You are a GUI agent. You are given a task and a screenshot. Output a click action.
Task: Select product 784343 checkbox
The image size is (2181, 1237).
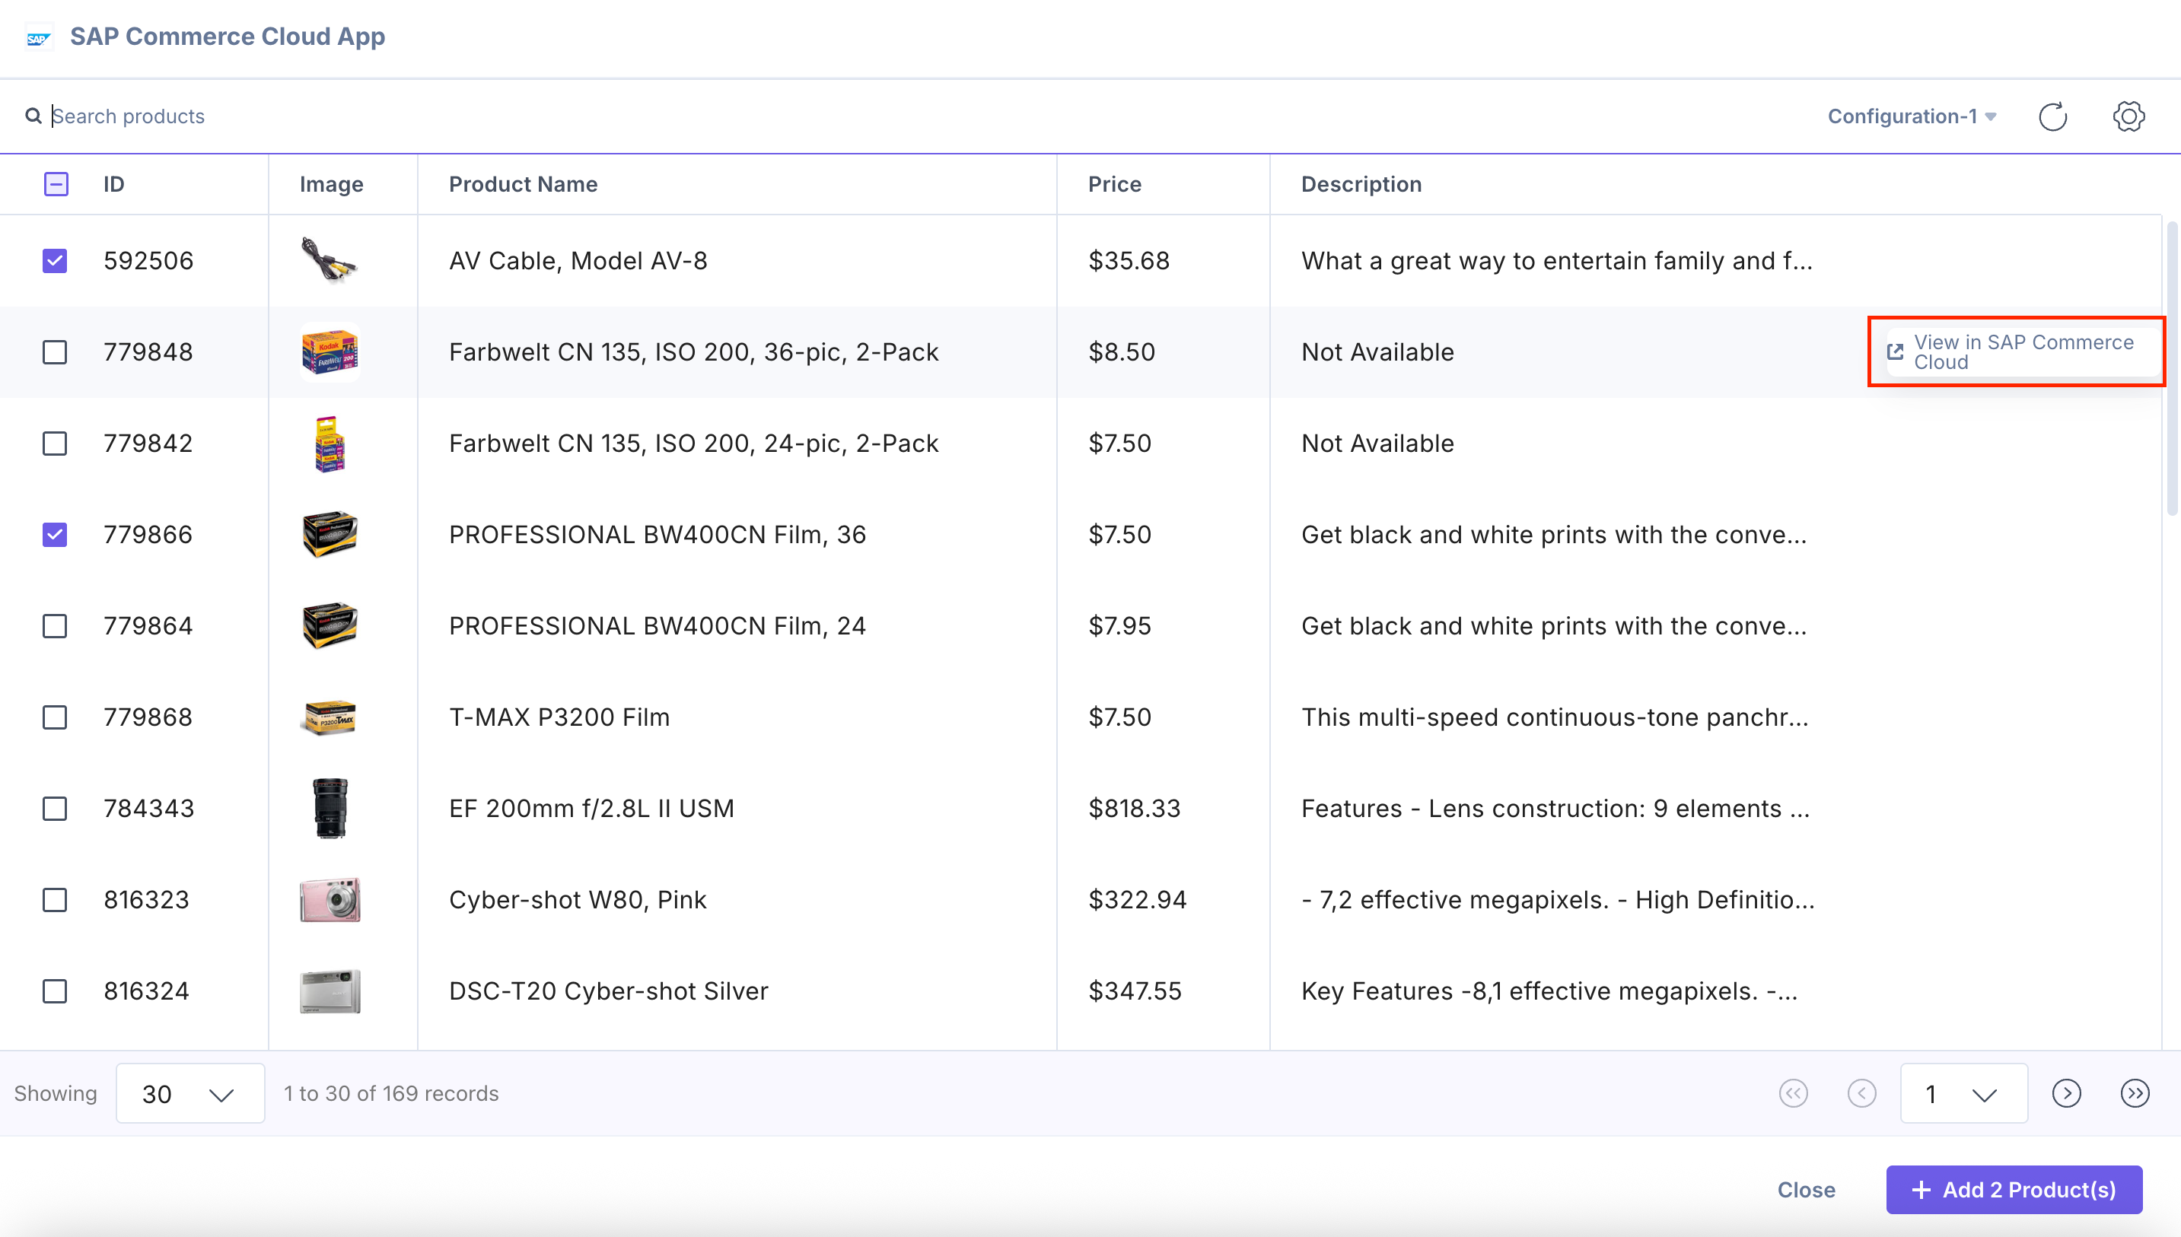pos(56,809)
